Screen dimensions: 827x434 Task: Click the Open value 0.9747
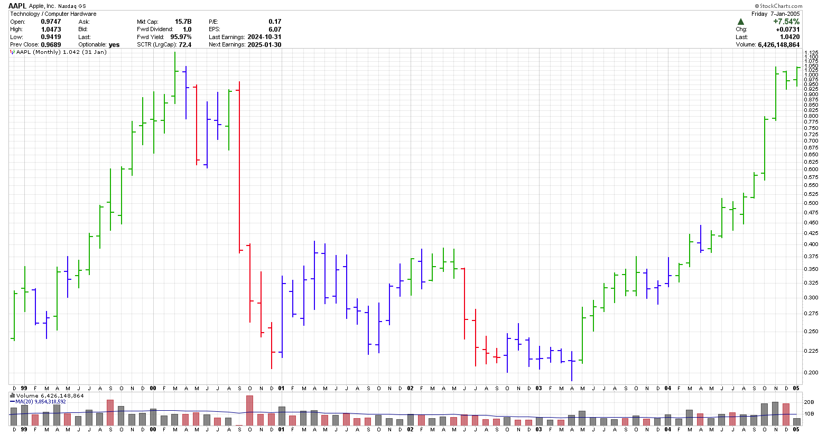(x=51, y=22)
